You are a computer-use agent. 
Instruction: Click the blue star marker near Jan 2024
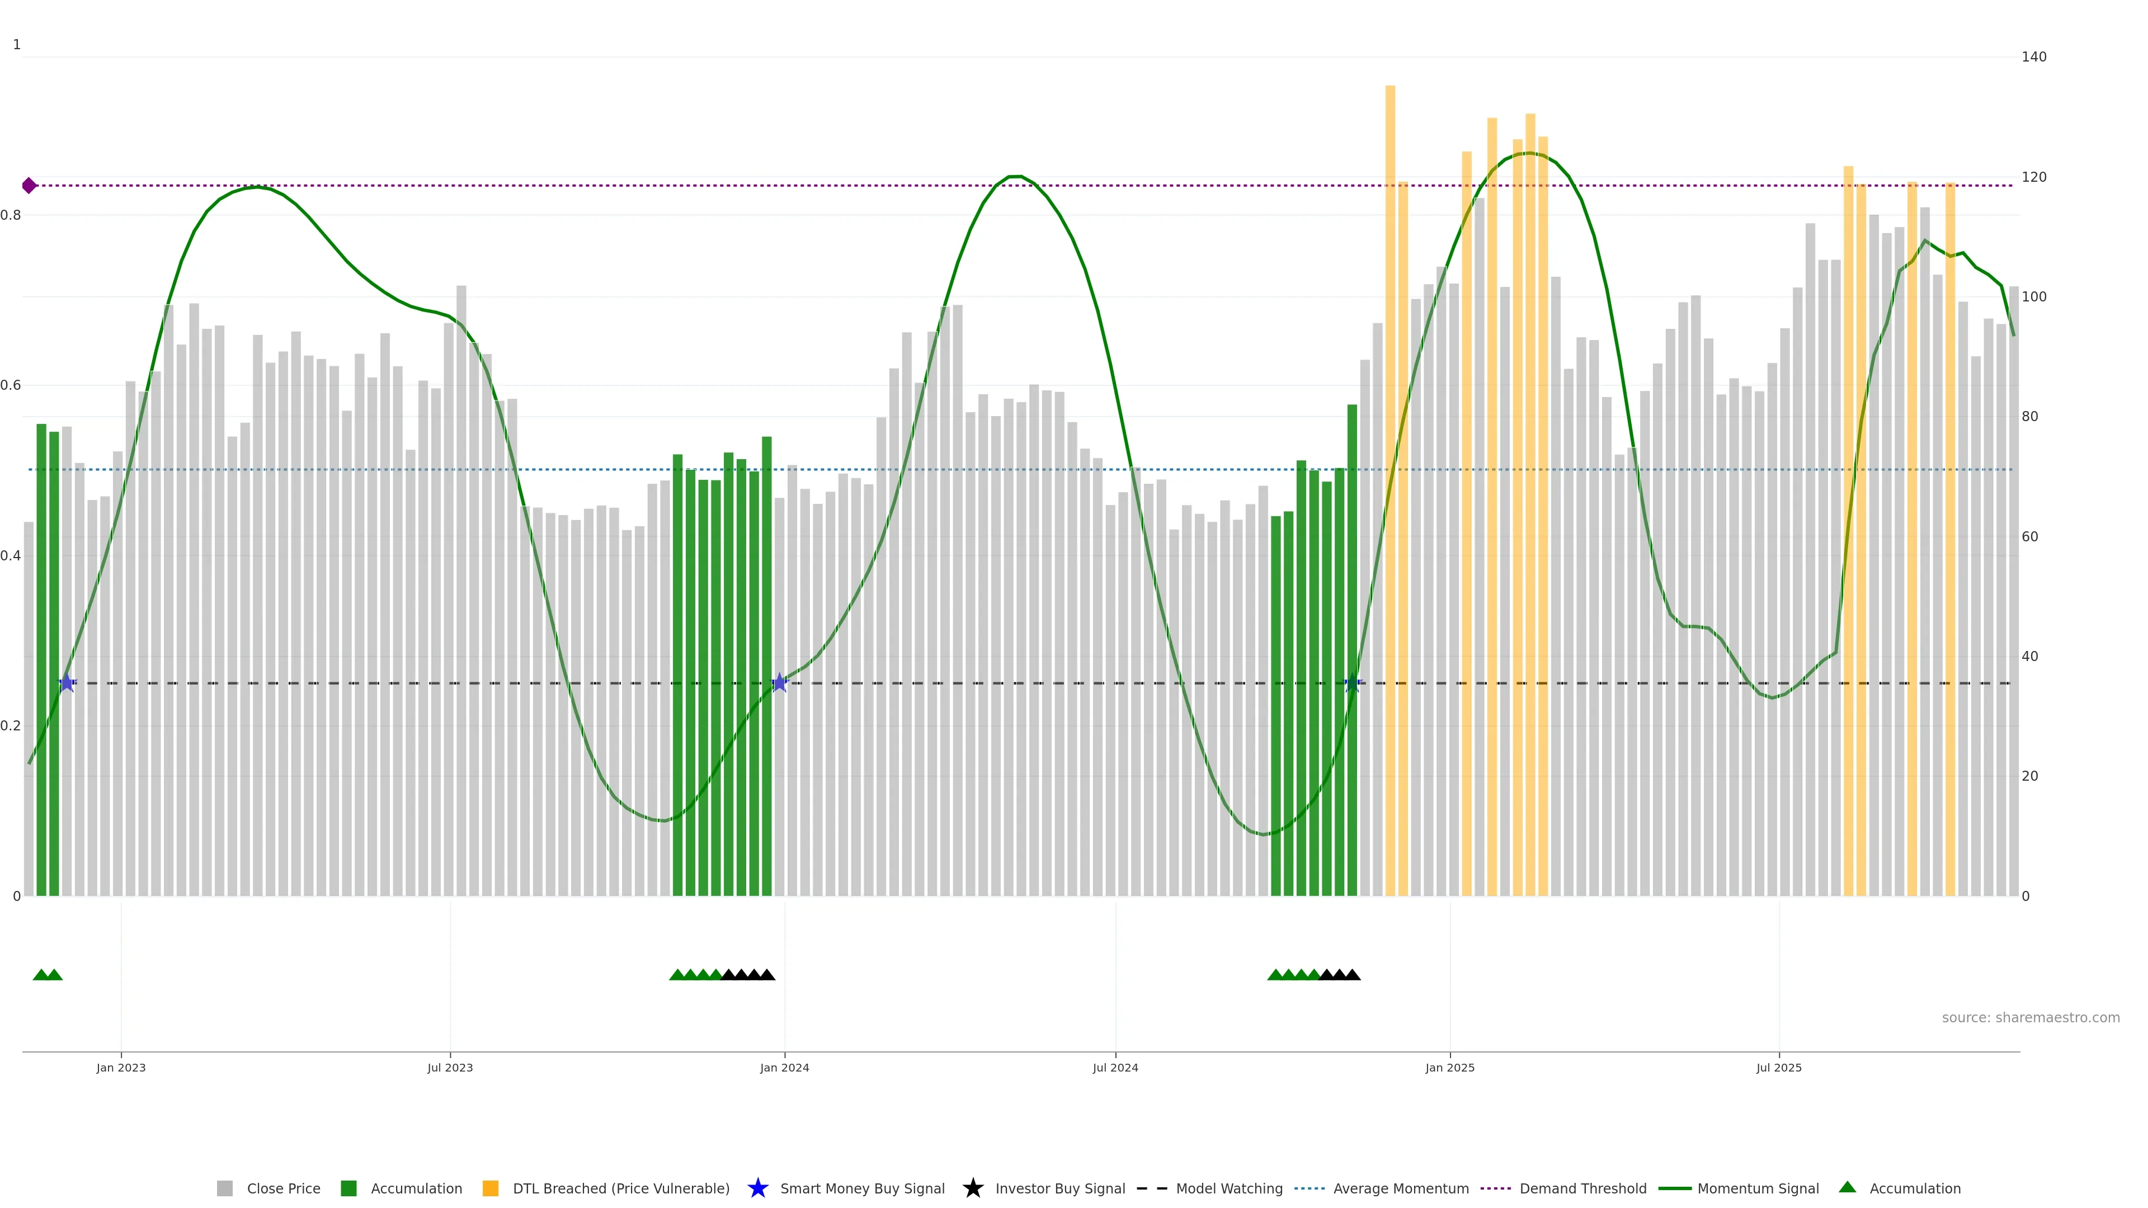point(779,683)
